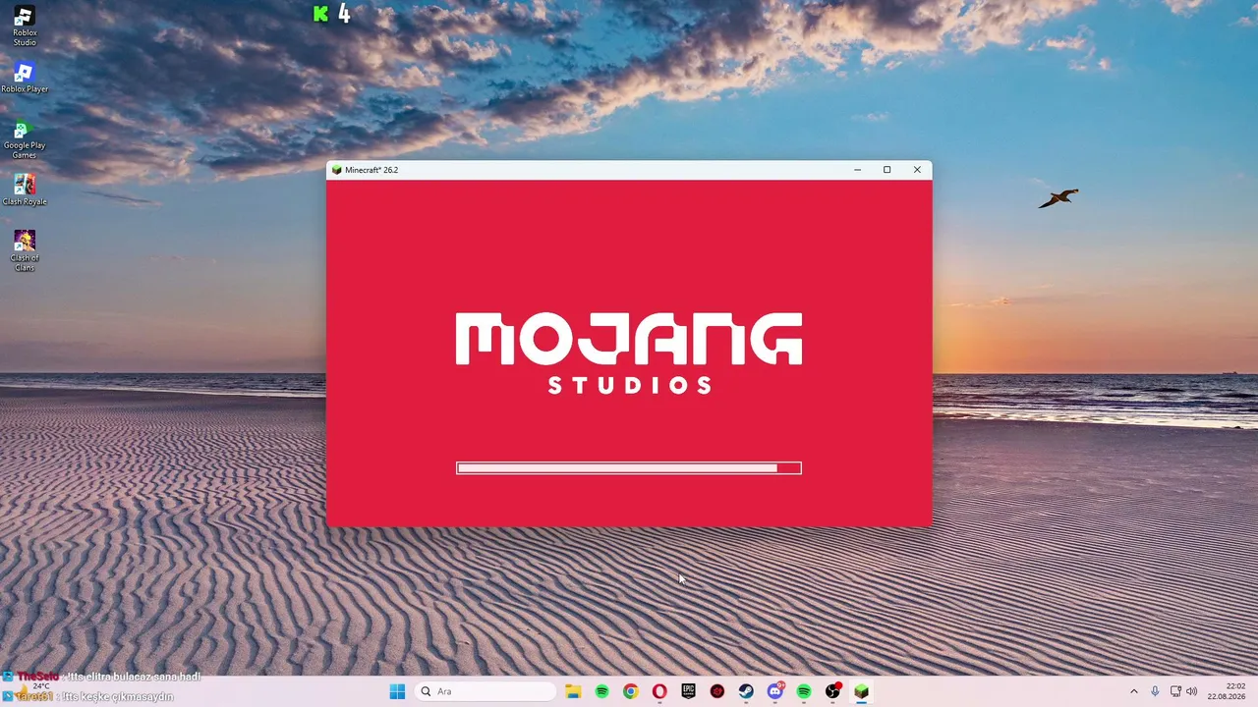Screen dimensions: 1258x707
Task: Click the Mojang loading progress bar
Action: click(x=629, y=468)
